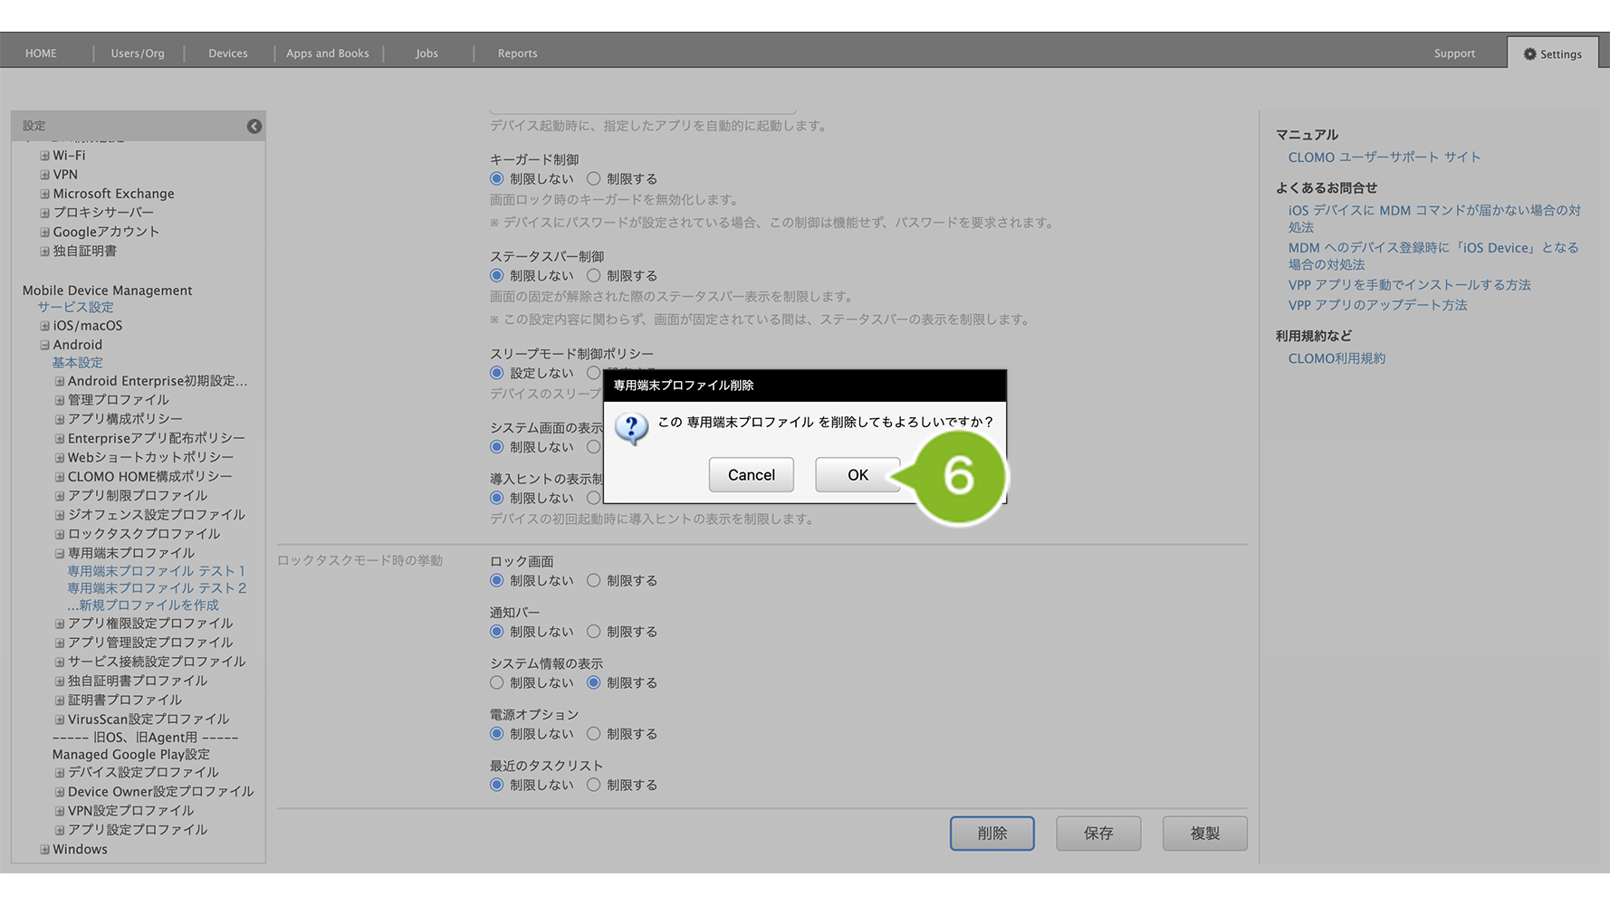Viewport: 1610px width, 905px height.
Task: Open the Devices menu tab
Action: [227, 53]
